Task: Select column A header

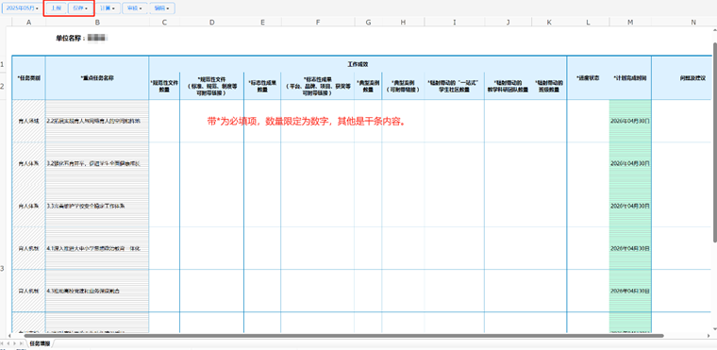Action: pos(29,22)
